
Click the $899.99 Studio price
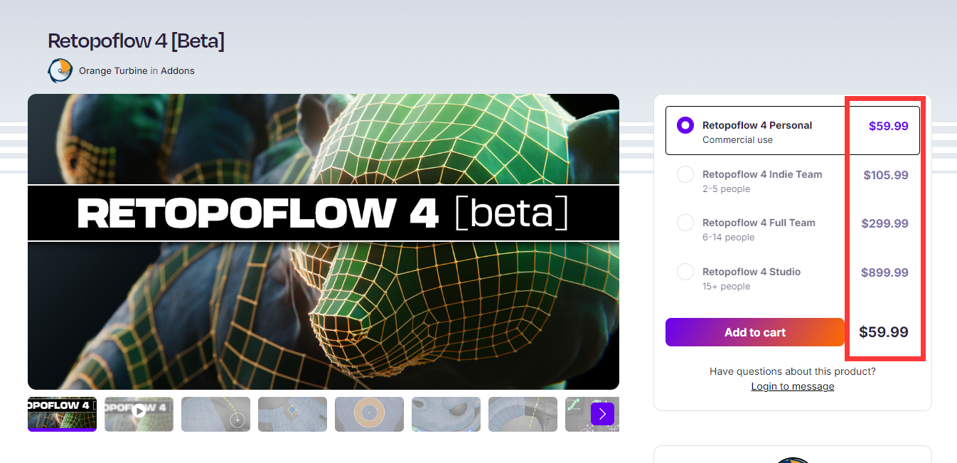(x=884, y=272)
